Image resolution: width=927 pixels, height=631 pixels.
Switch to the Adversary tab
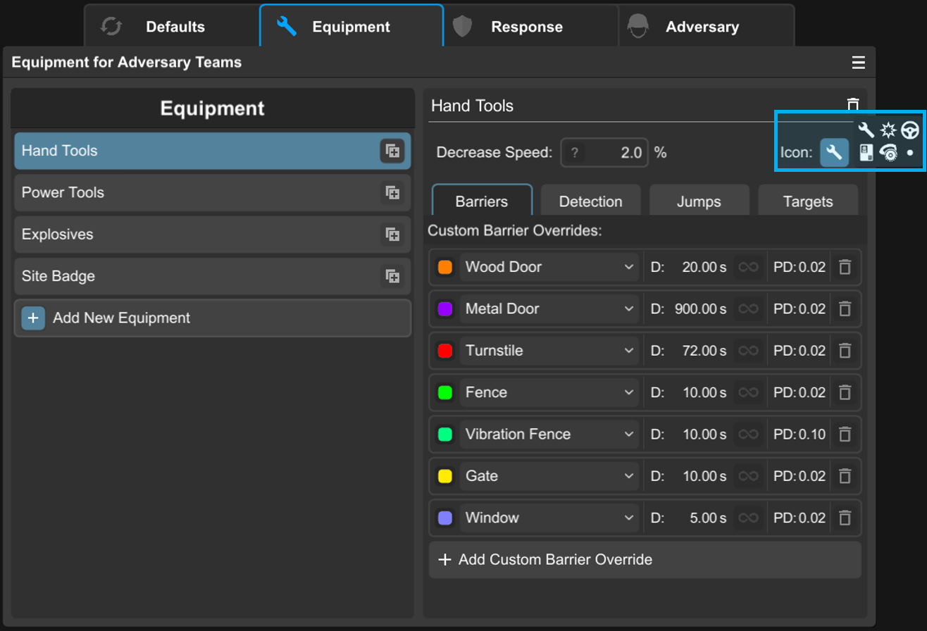(x=707, y=27)
